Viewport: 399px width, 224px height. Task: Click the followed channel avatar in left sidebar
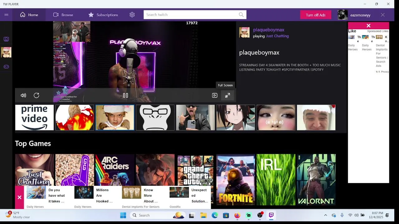point(6,52)
